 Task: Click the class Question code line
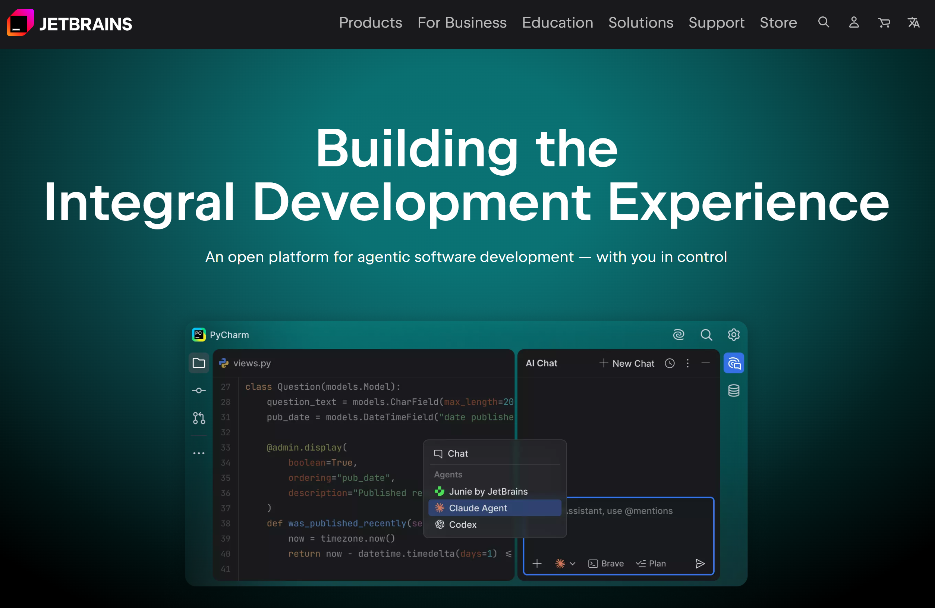(x=323, y=386)
